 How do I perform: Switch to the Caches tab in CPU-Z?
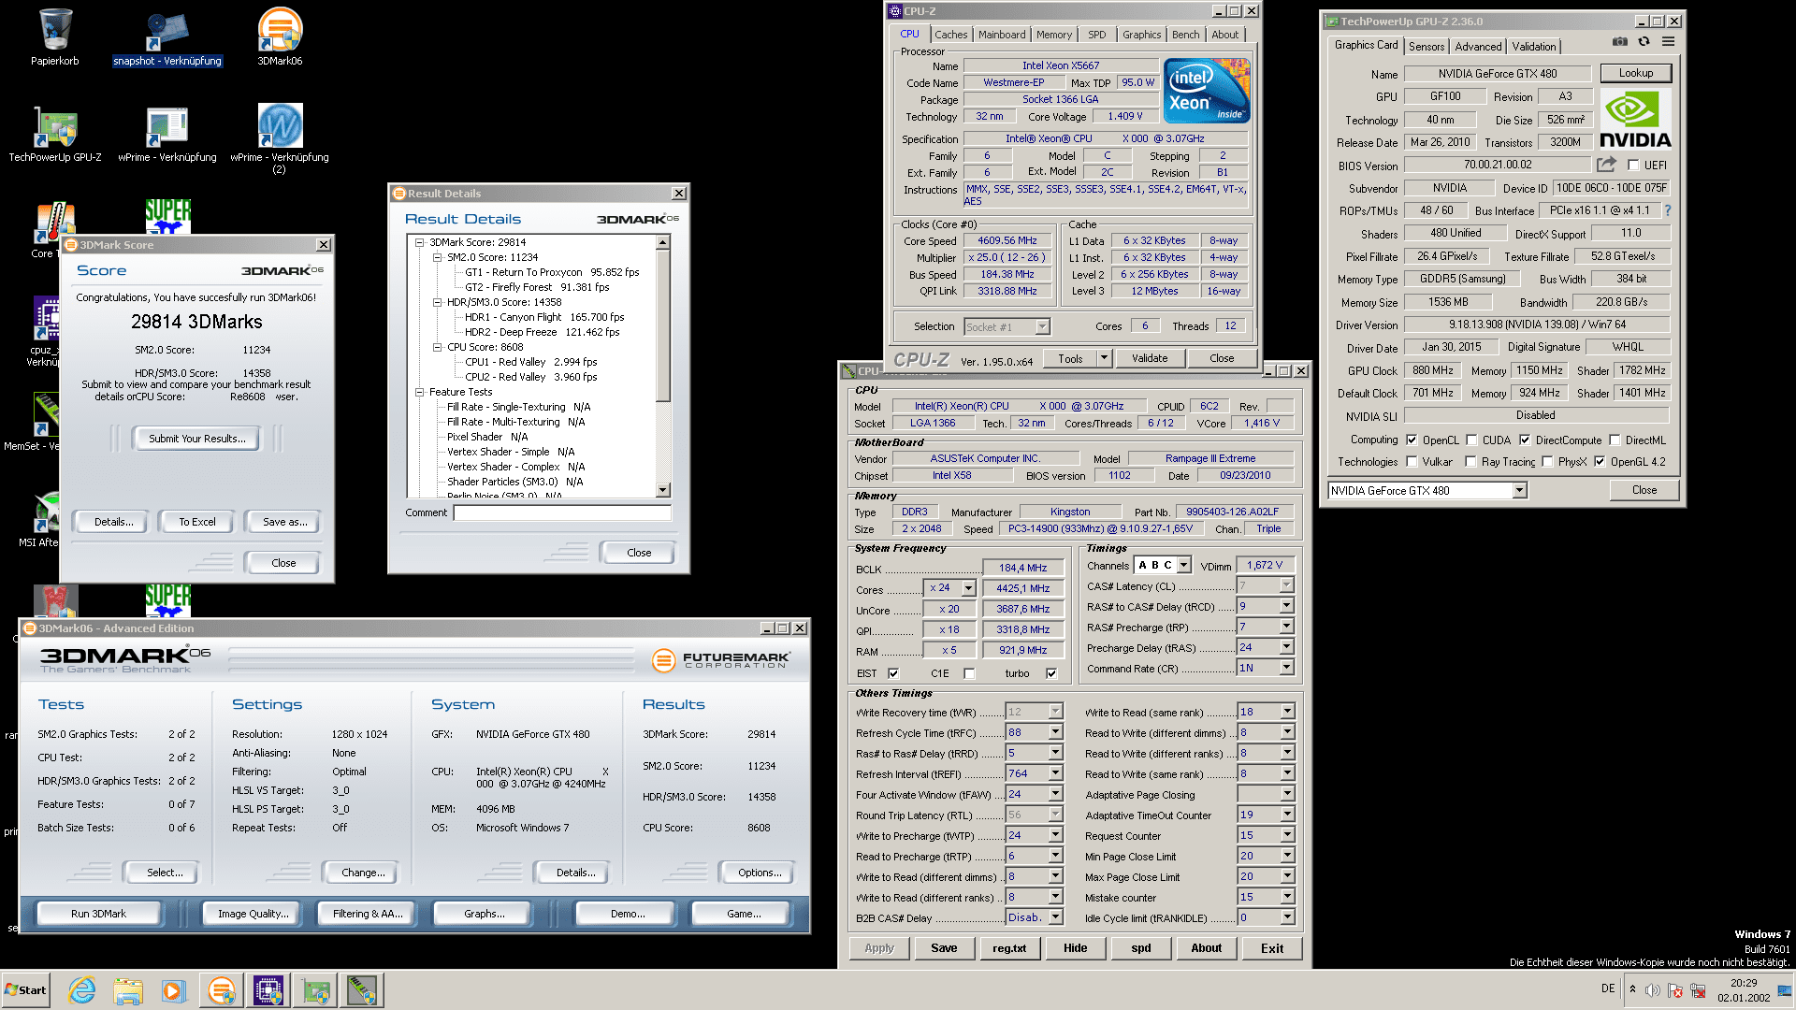(950, 35)
